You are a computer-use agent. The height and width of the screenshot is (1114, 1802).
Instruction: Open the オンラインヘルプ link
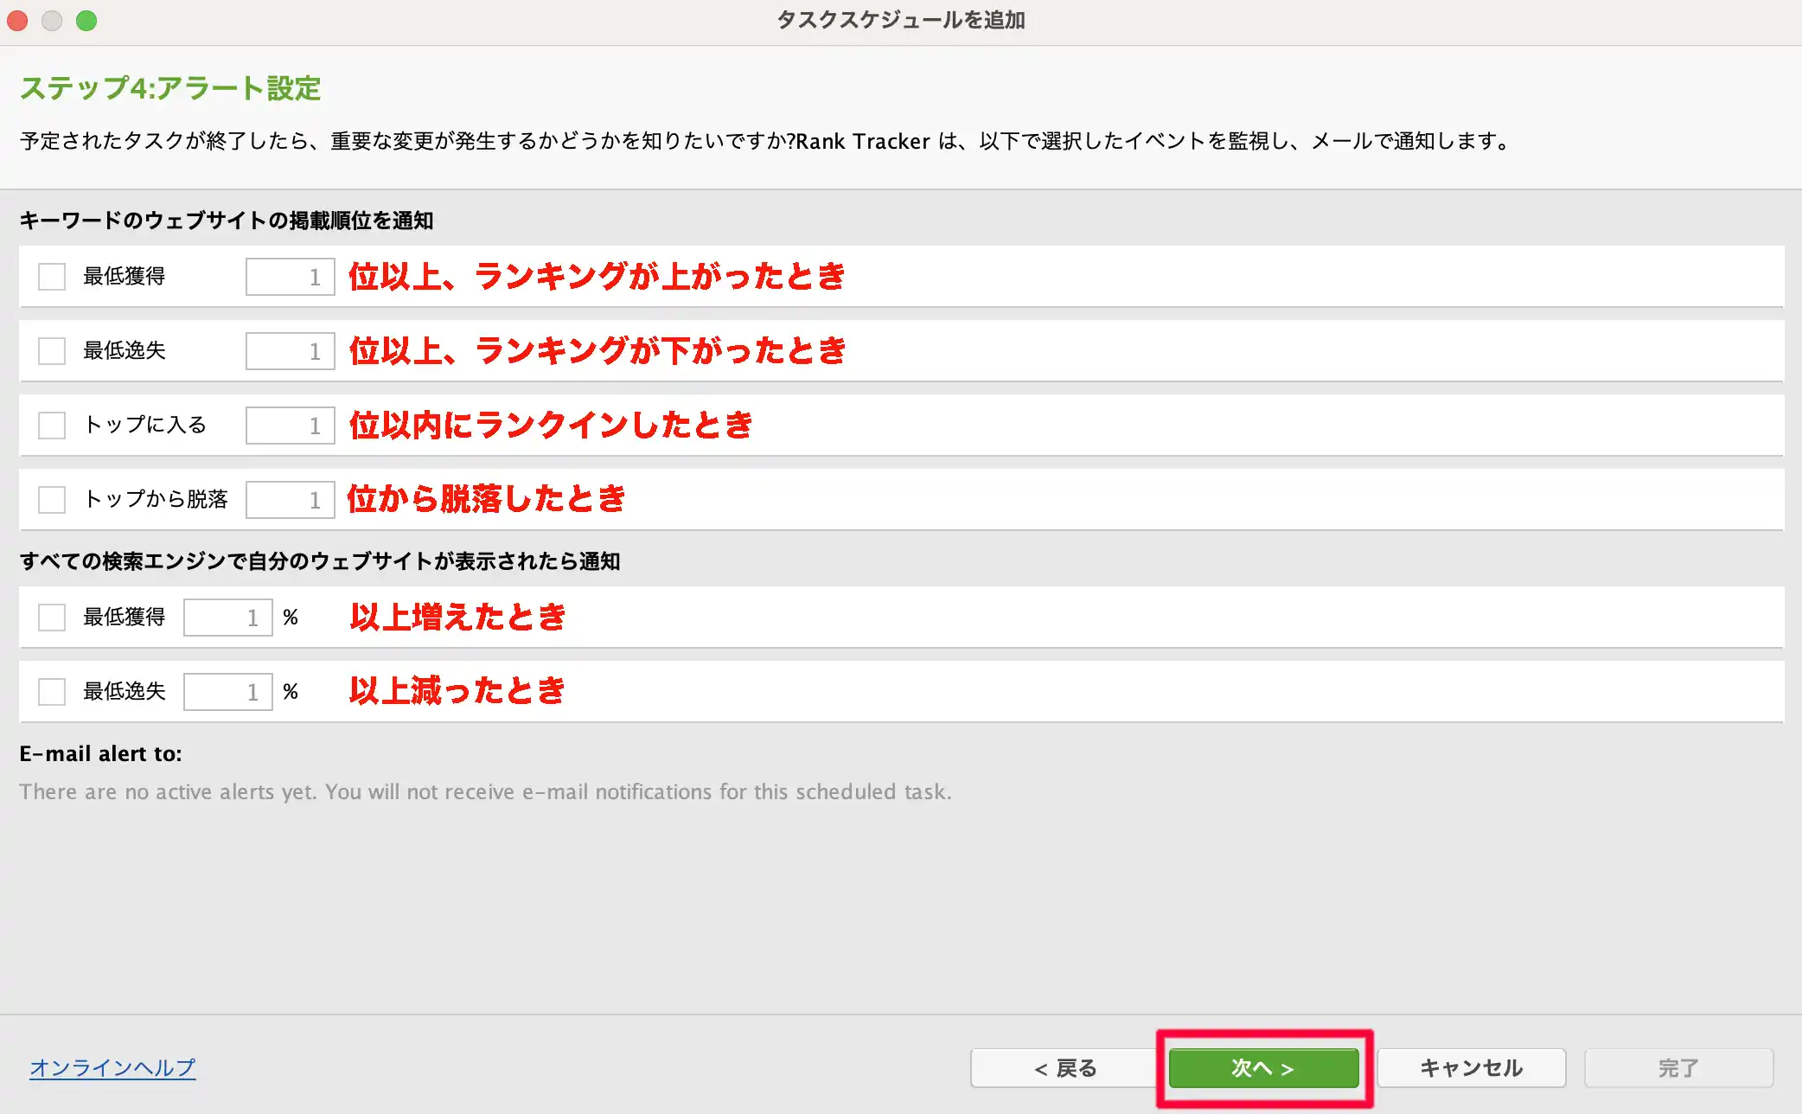coord(112,1068)
